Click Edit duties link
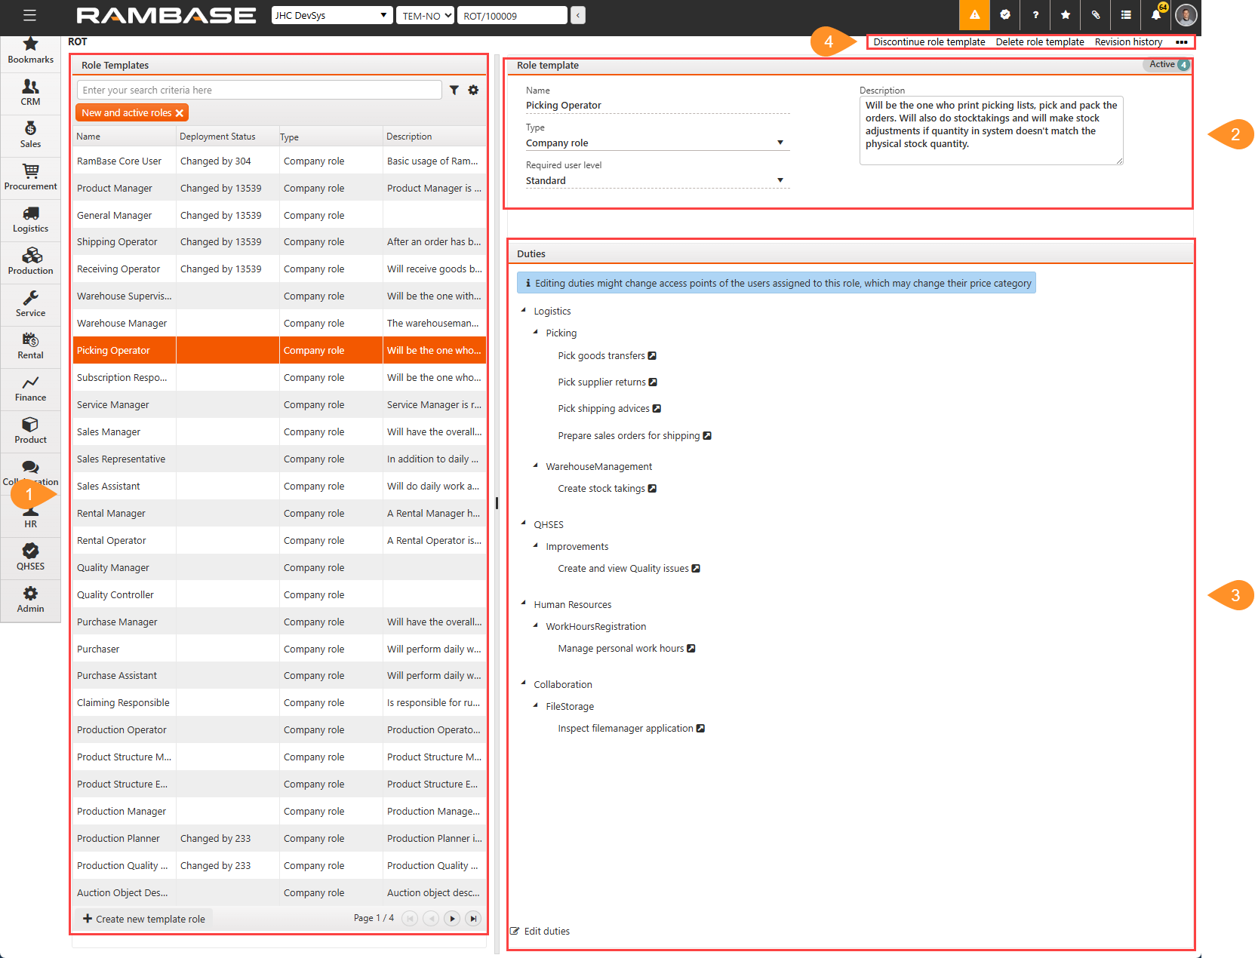Image resolution: width=1255 pixels, height=958 pixels. click(546, 932)
